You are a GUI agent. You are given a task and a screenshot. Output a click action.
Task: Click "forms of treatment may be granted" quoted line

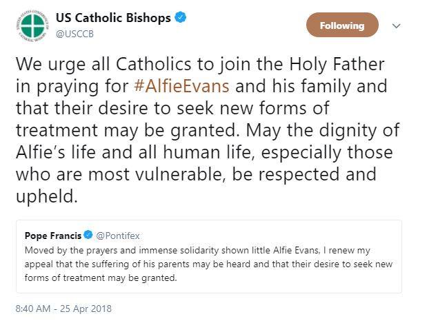(97, 278)
